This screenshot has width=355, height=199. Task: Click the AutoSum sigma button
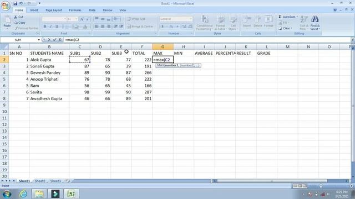[287, 17]
